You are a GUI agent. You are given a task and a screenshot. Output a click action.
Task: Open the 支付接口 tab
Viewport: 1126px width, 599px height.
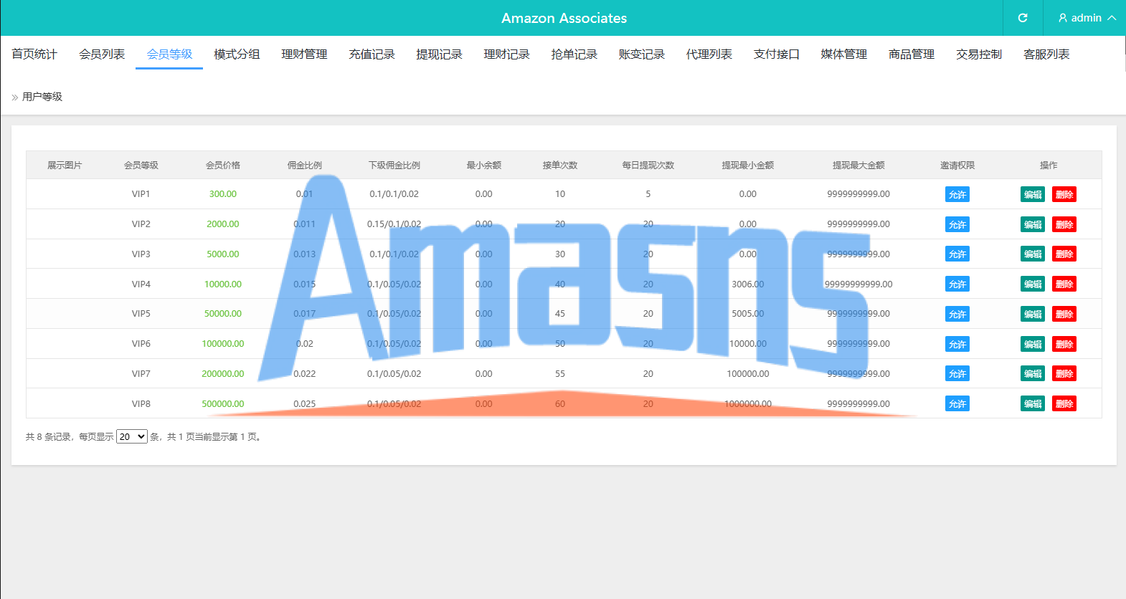[776, 54]
